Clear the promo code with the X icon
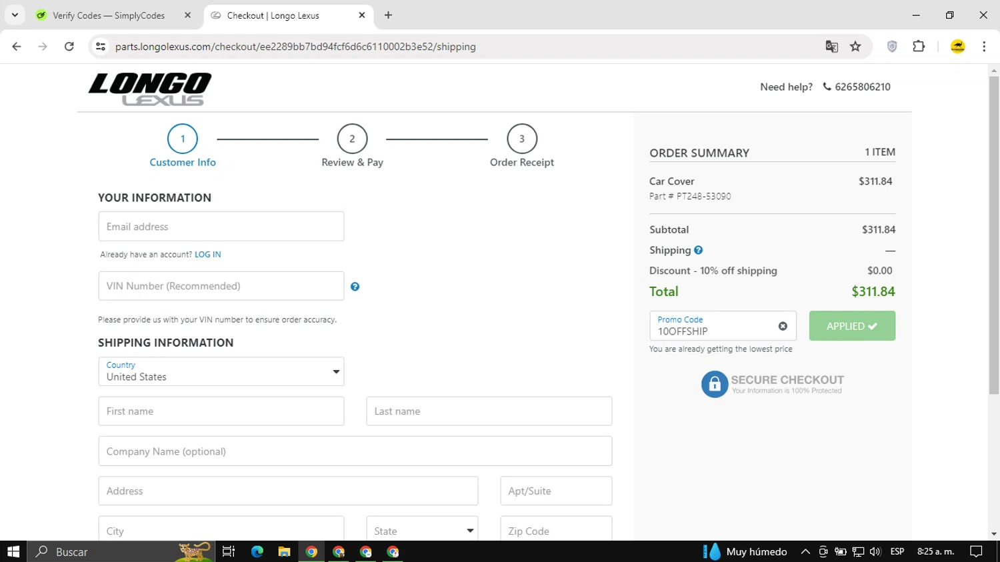This screenshot has width=1000, height=562. coord(783,326)
